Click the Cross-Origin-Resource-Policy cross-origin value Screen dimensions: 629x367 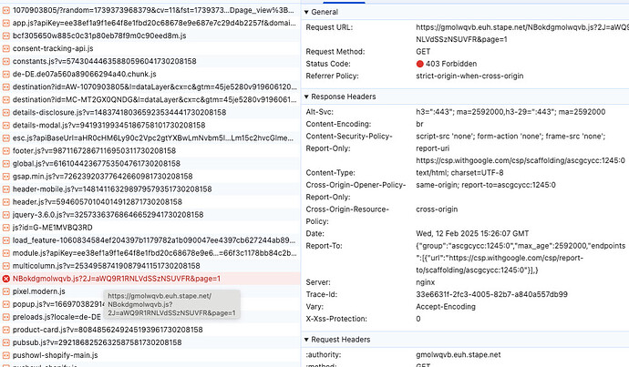point(437,209)
